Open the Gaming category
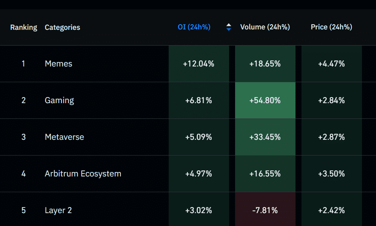Viewport: 376px width, 226px height. click(60, 100)
